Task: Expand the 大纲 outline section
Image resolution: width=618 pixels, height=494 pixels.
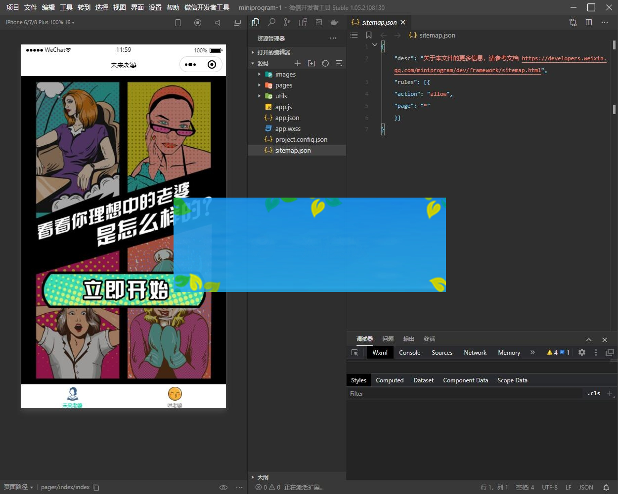Action: 263,477
